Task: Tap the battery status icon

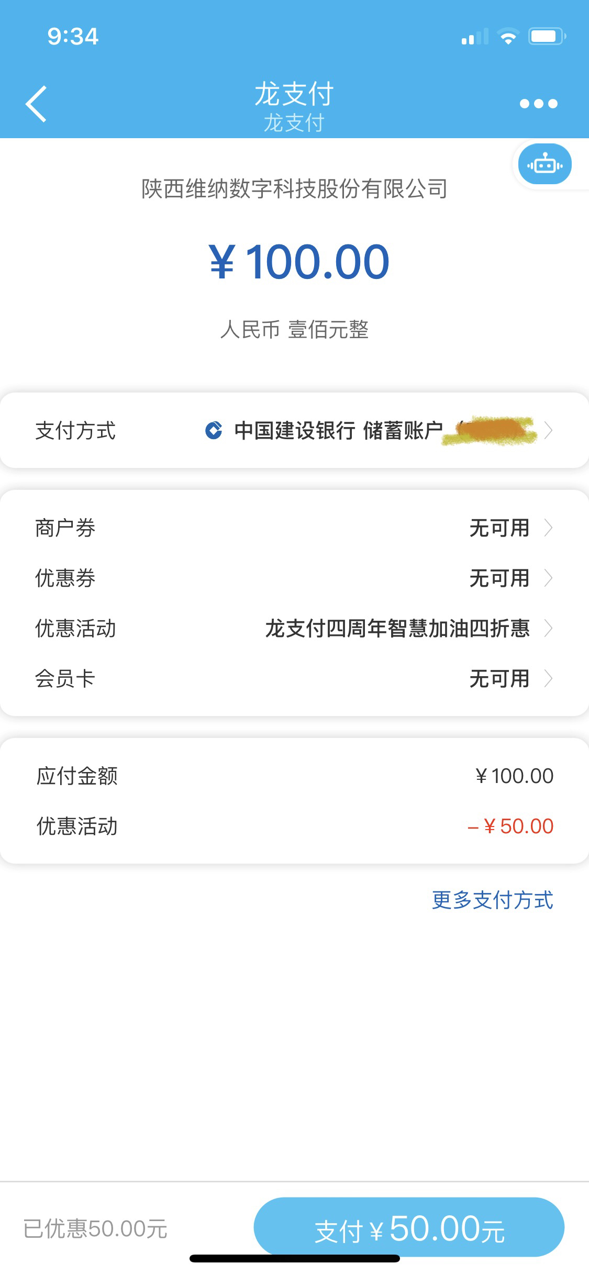Action: tap(547, 37)
